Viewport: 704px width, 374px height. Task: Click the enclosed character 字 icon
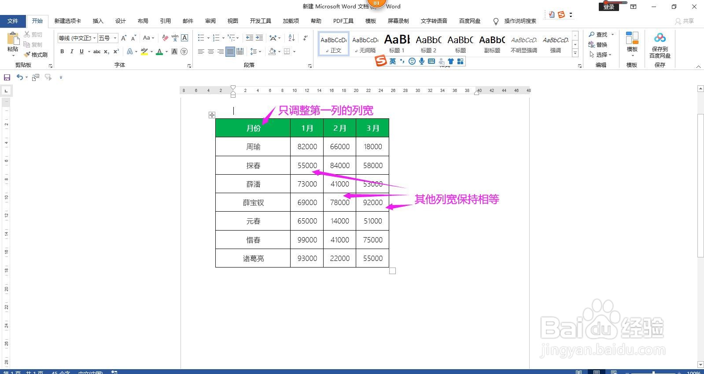pyautogui.click(x=184, y=51)
